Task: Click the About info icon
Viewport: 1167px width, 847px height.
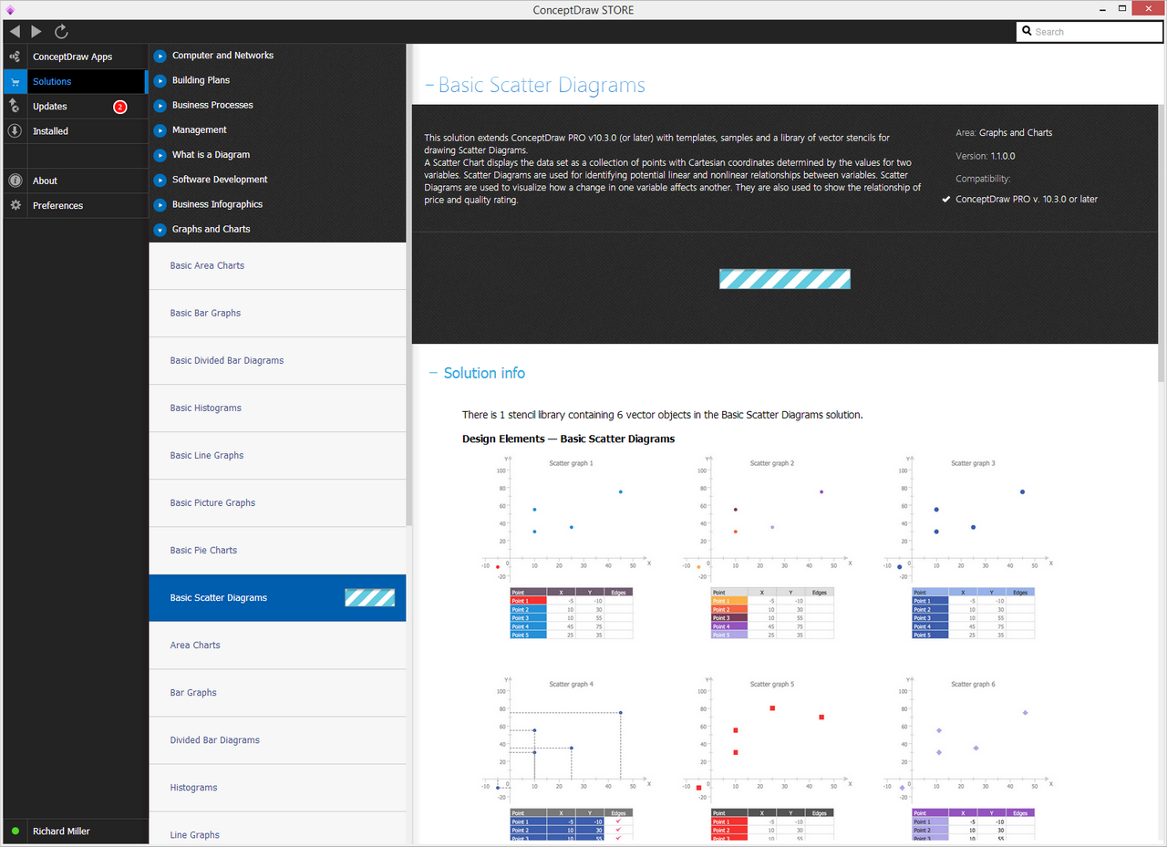Action: [x=15, y=181]
